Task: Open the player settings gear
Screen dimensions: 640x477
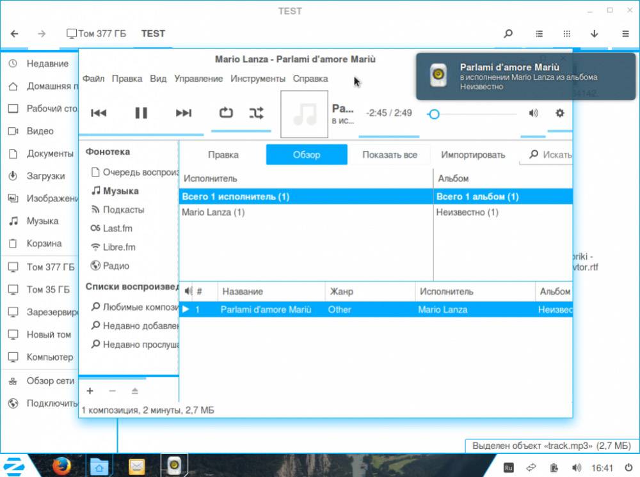Action: [560, 113]
